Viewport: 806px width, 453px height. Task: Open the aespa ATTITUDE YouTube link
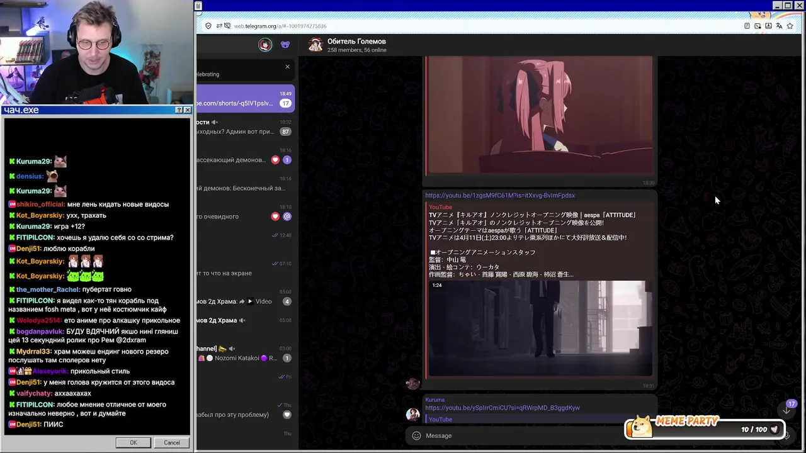tap(500, 196)
